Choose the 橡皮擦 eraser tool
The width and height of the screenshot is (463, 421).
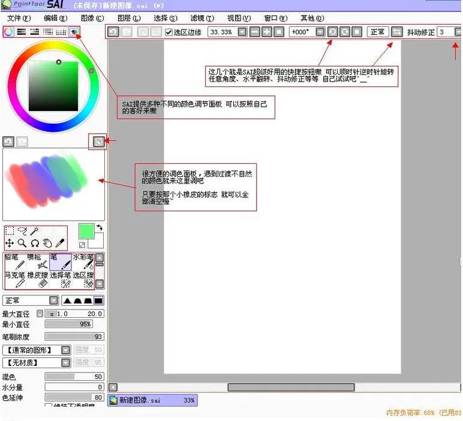point(38,280)
